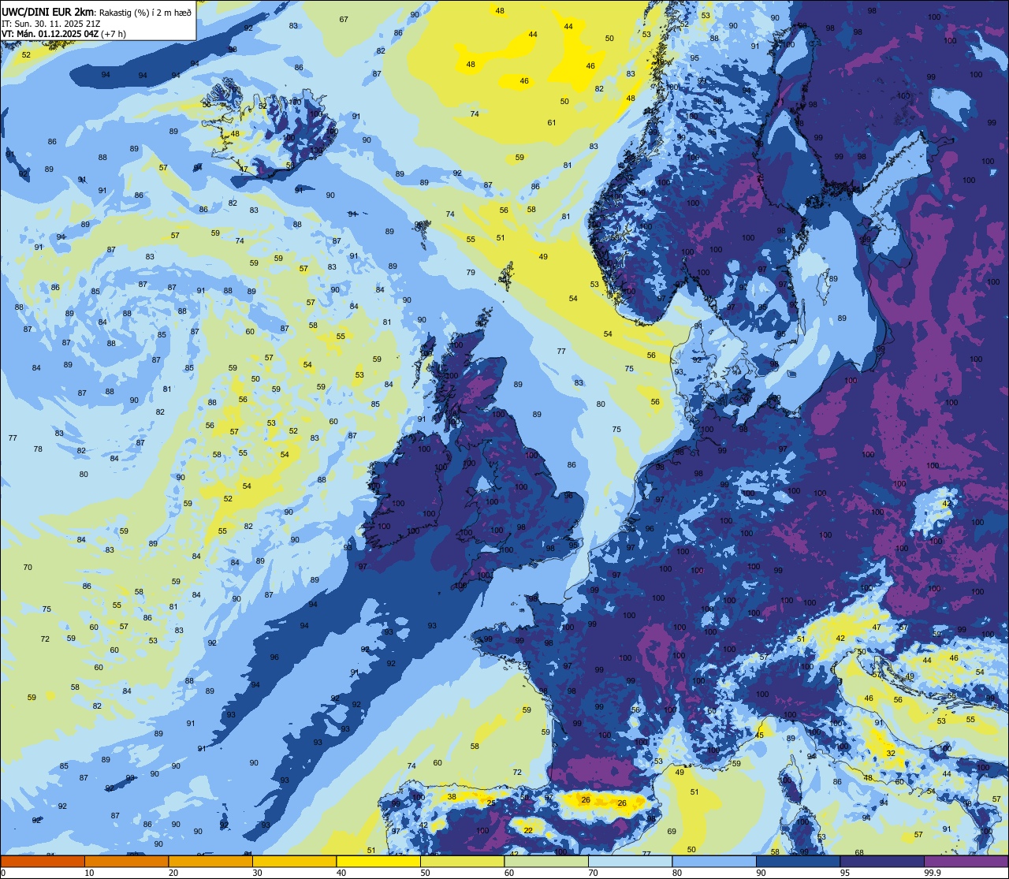This screenshot has width=1009, height=879.
Task: Click the 69 value in the Mediterranean Sea
Action: pyautogui.click(x=672, y=831)
